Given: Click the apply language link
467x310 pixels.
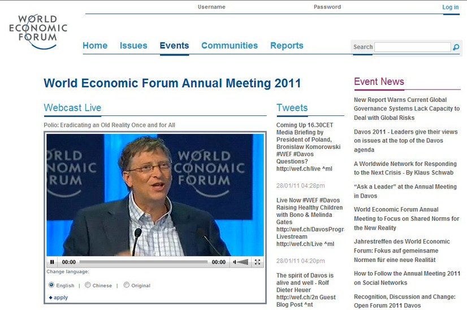Looking at the screenshot, I should click(60, 298).
